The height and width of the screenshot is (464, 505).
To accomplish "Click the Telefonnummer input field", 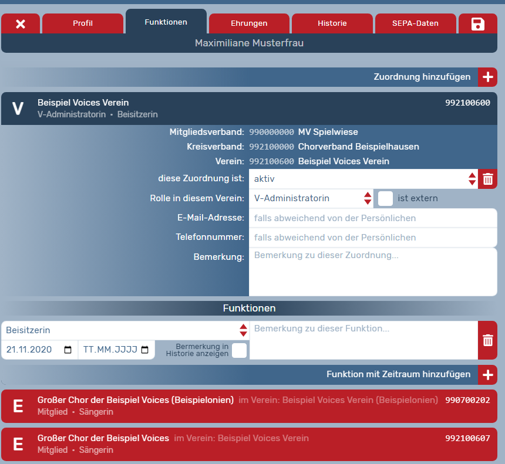I will [372, 238].
